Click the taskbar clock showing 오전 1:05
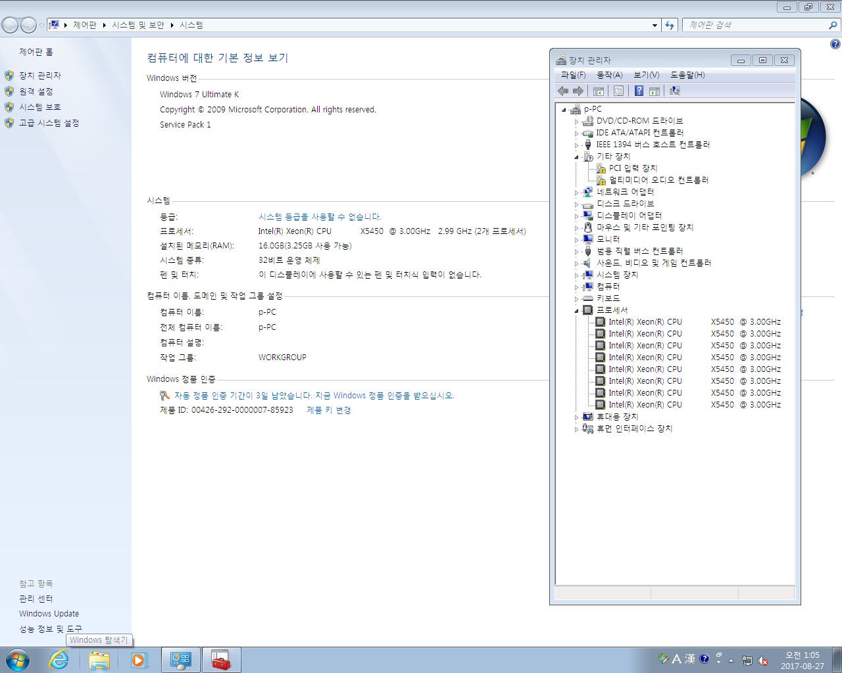The image size is (842, 673). point(803,661)
